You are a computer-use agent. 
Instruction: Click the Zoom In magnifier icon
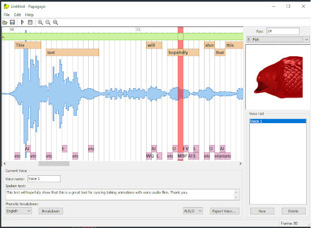[40, 22]
